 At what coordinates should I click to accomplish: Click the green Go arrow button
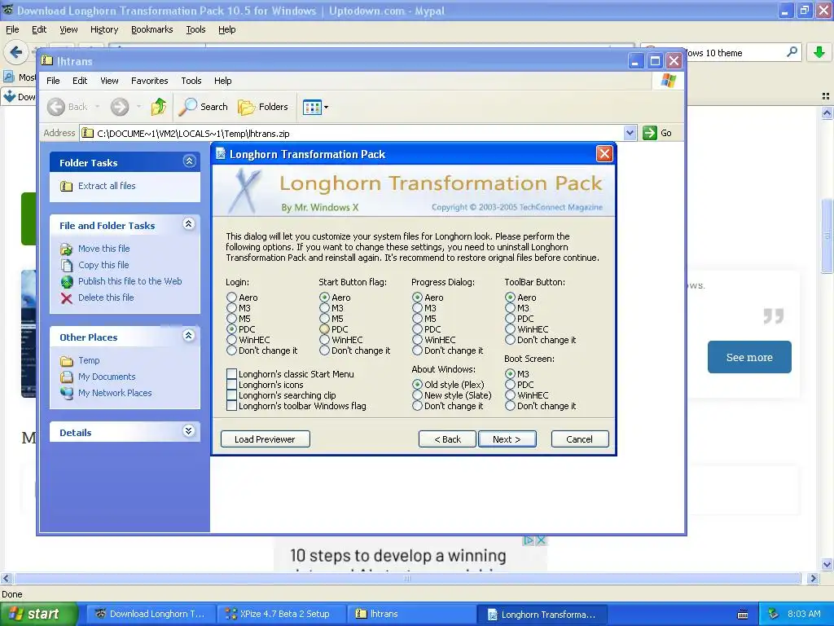click(x=650, y=133)
